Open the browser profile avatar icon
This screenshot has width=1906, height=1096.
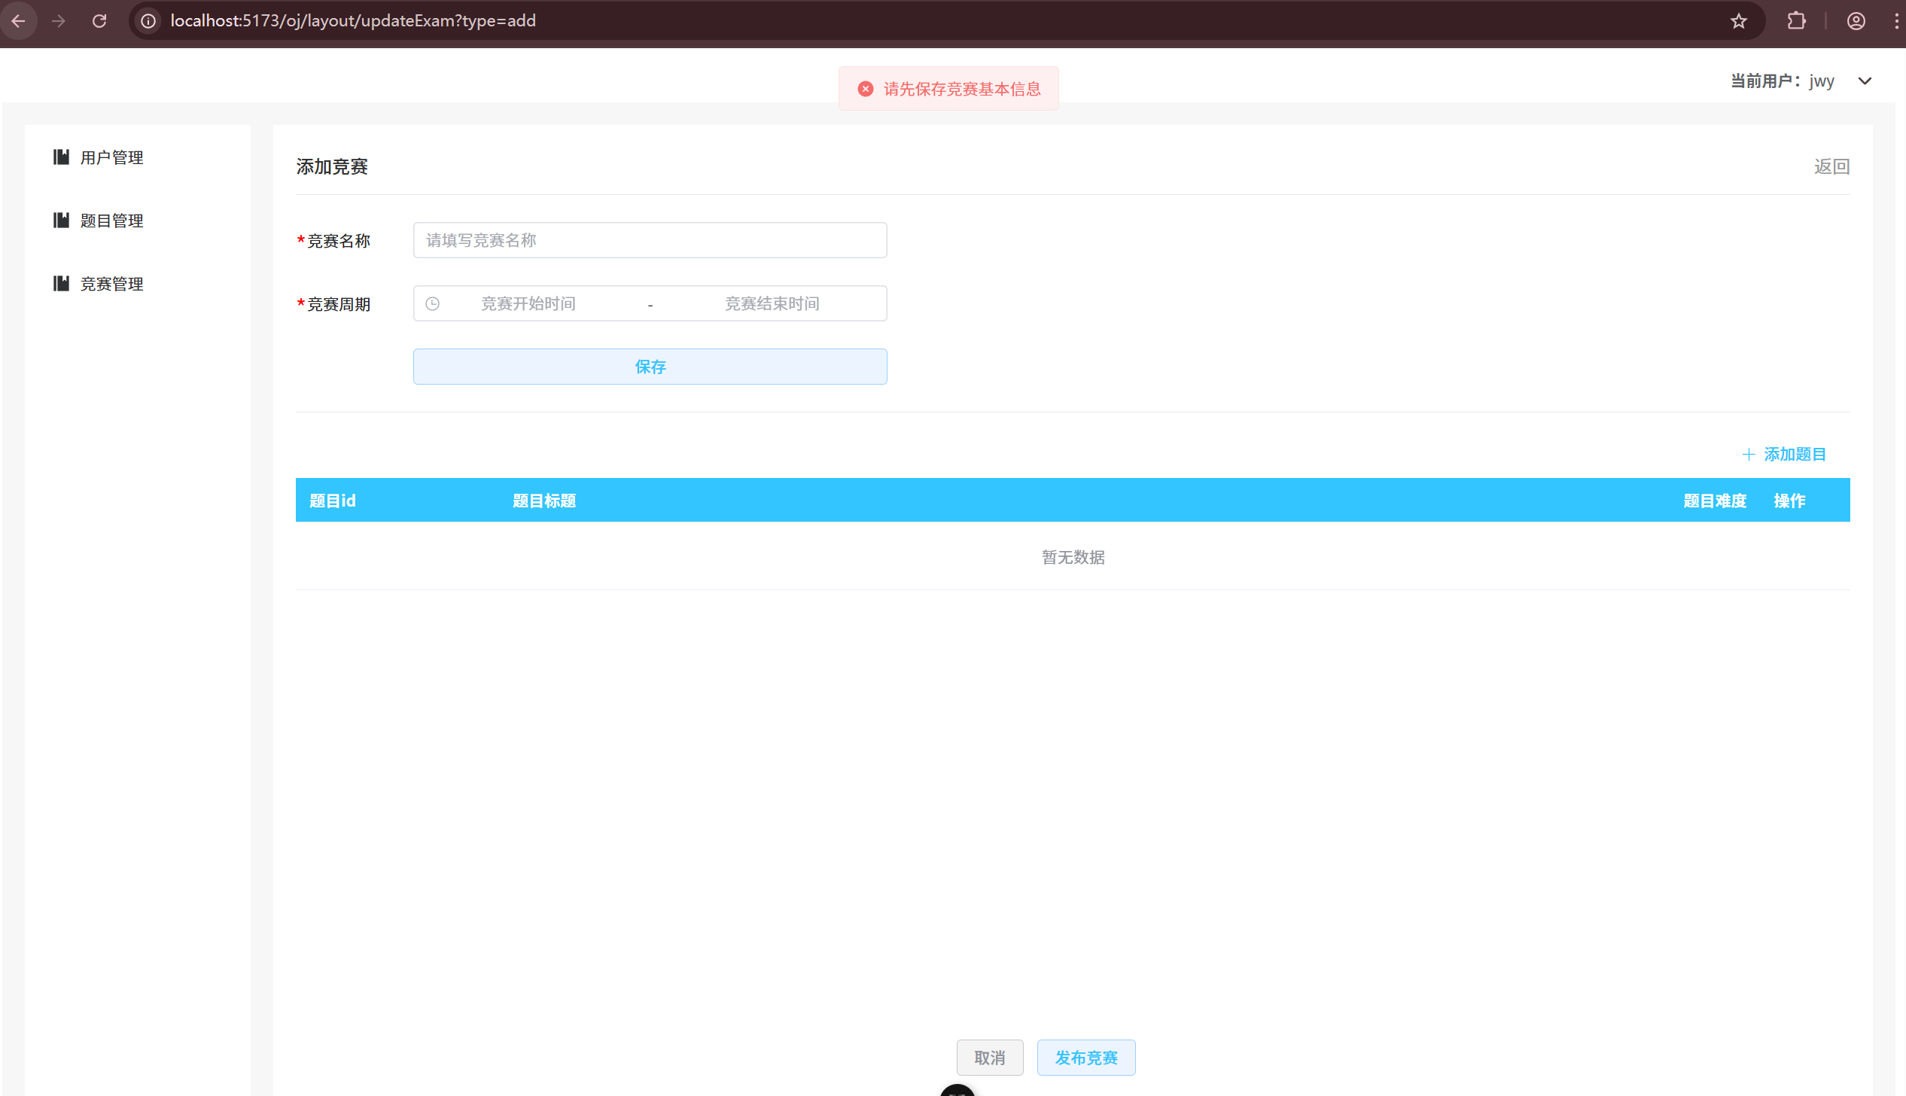click(x=1856, y=20)
